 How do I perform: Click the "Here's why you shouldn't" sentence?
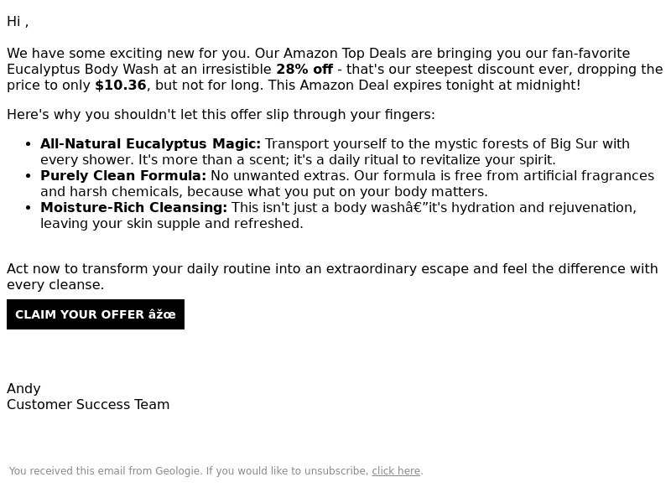click(x=221, y=115)
